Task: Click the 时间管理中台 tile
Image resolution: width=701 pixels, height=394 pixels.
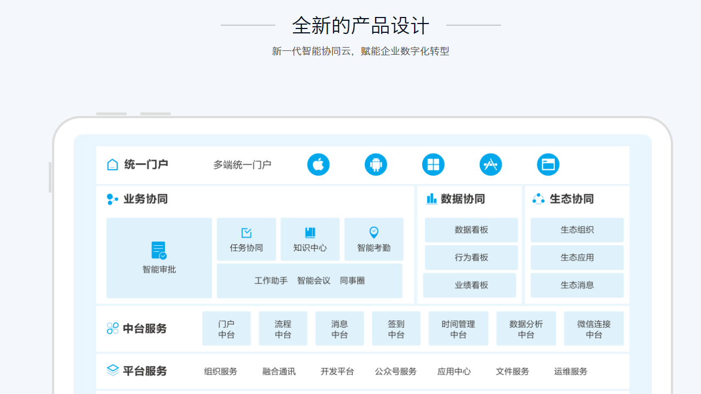Action: point(458,328)
